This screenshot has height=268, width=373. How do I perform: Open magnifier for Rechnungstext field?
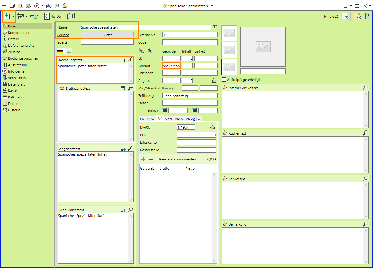130,60
